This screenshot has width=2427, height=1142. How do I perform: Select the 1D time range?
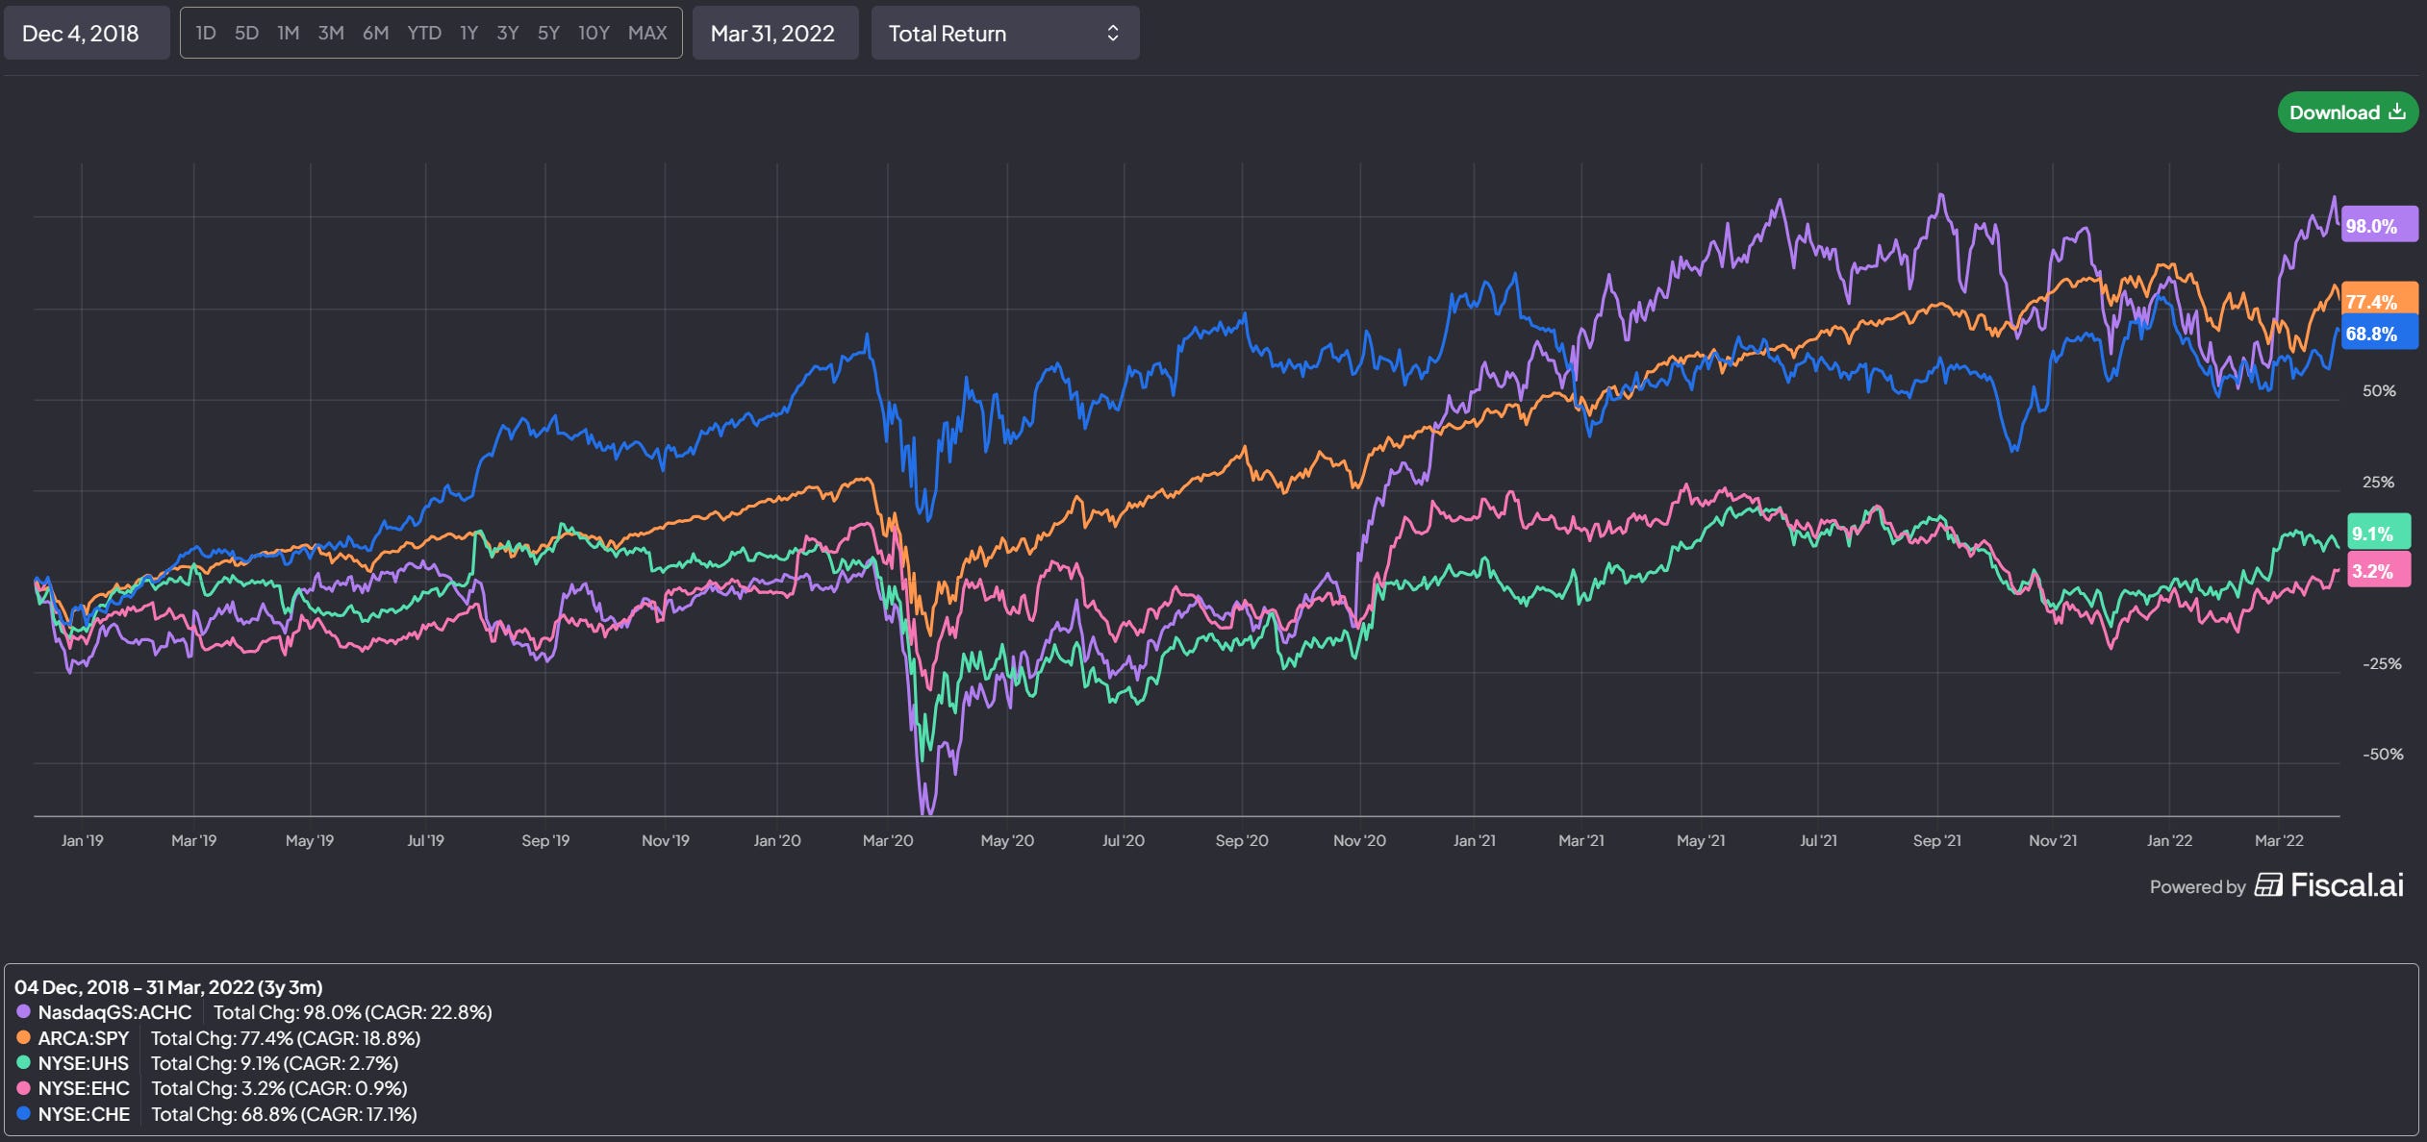[205, 34]
